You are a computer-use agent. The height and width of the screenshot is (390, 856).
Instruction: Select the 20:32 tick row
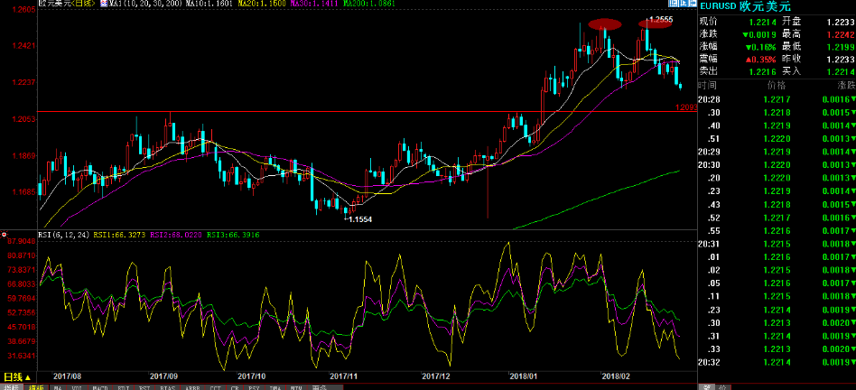point(777,362)
